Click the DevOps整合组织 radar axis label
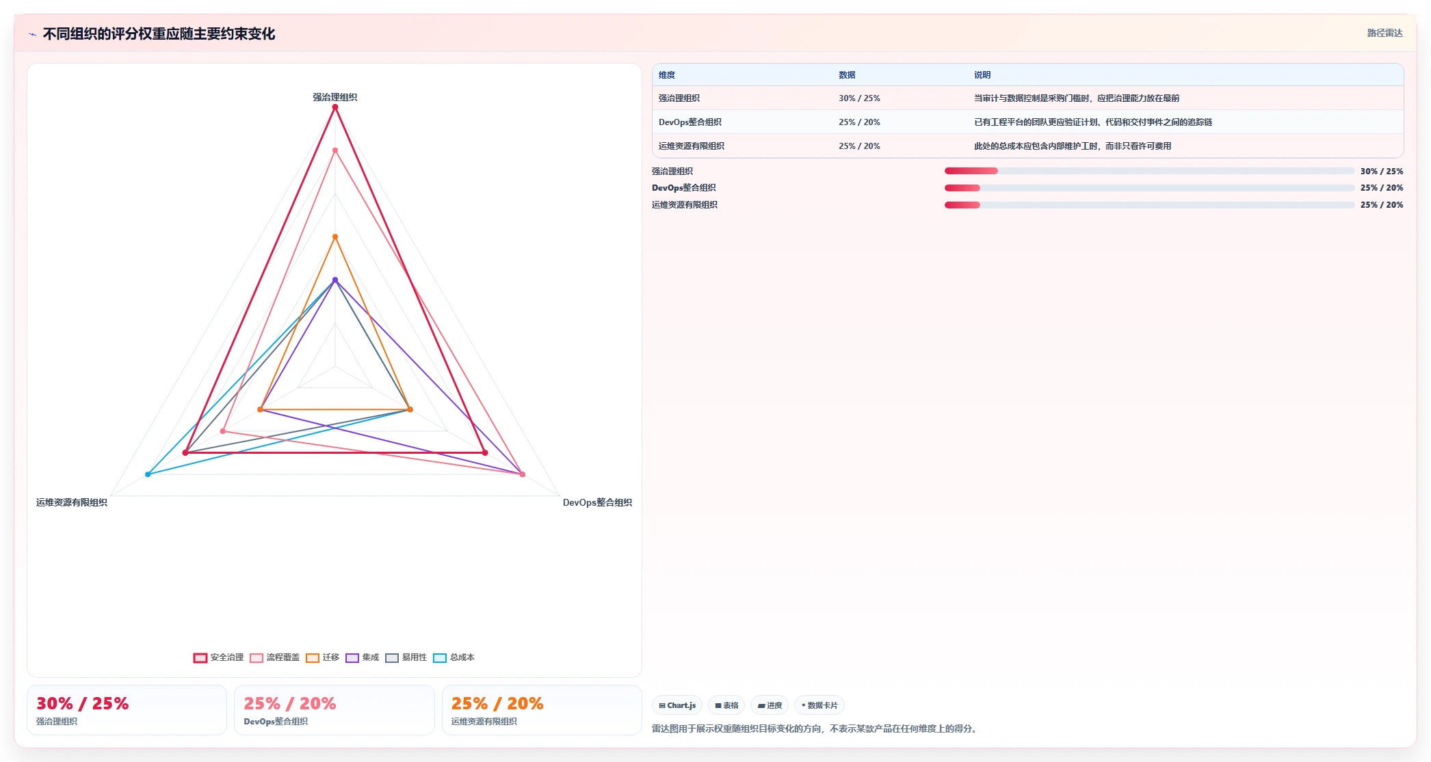The height and width of the screenshot is (762, 1431). coord(597,502)
